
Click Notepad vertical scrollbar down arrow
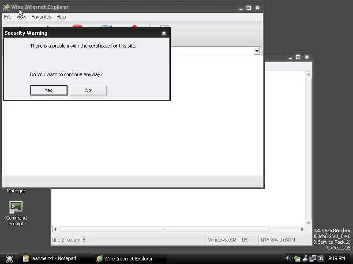pyautogui.click(x=308, y=223)
